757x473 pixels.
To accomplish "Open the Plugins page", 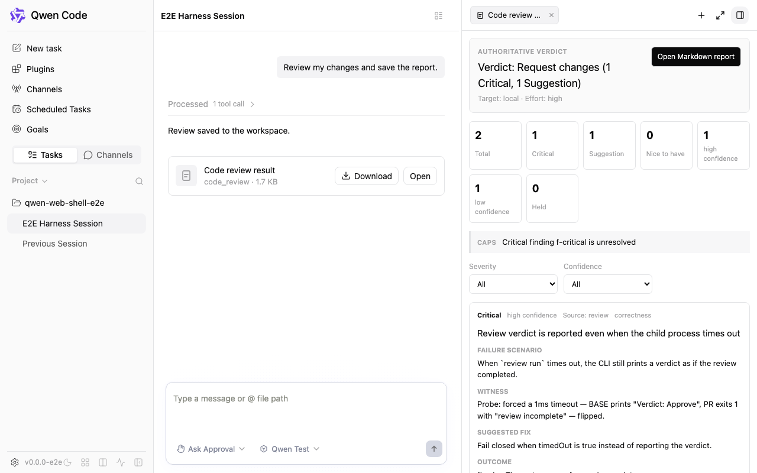I will [76, 69].
